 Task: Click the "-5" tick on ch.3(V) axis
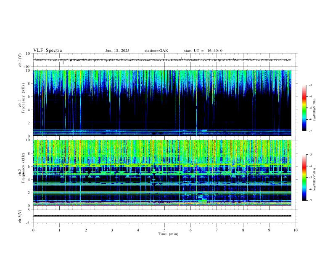pyautogui.click(x=29, y=223)
